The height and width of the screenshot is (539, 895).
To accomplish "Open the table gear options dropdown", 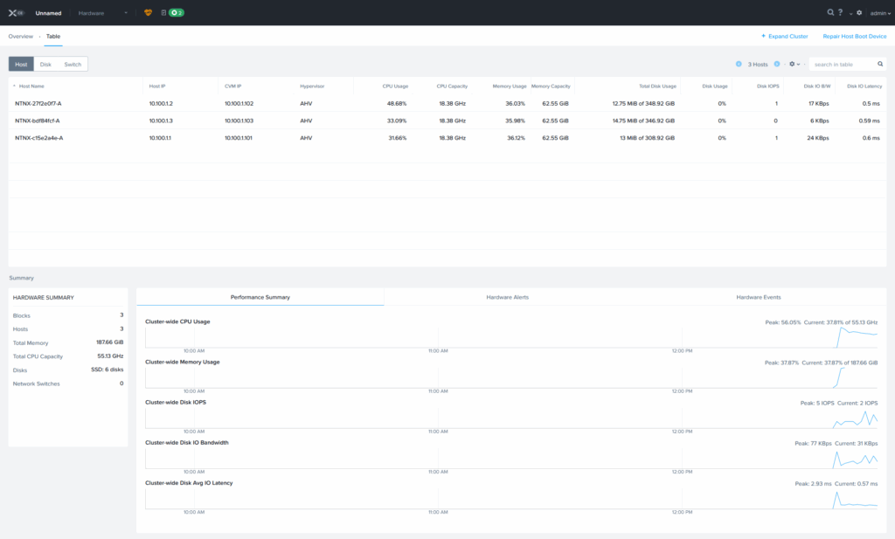I will [x=794, y=64].
